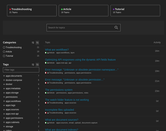Viewport: 166px width, 131px height.
Task: Open What are document sources? topic
Action: [62, 120]
